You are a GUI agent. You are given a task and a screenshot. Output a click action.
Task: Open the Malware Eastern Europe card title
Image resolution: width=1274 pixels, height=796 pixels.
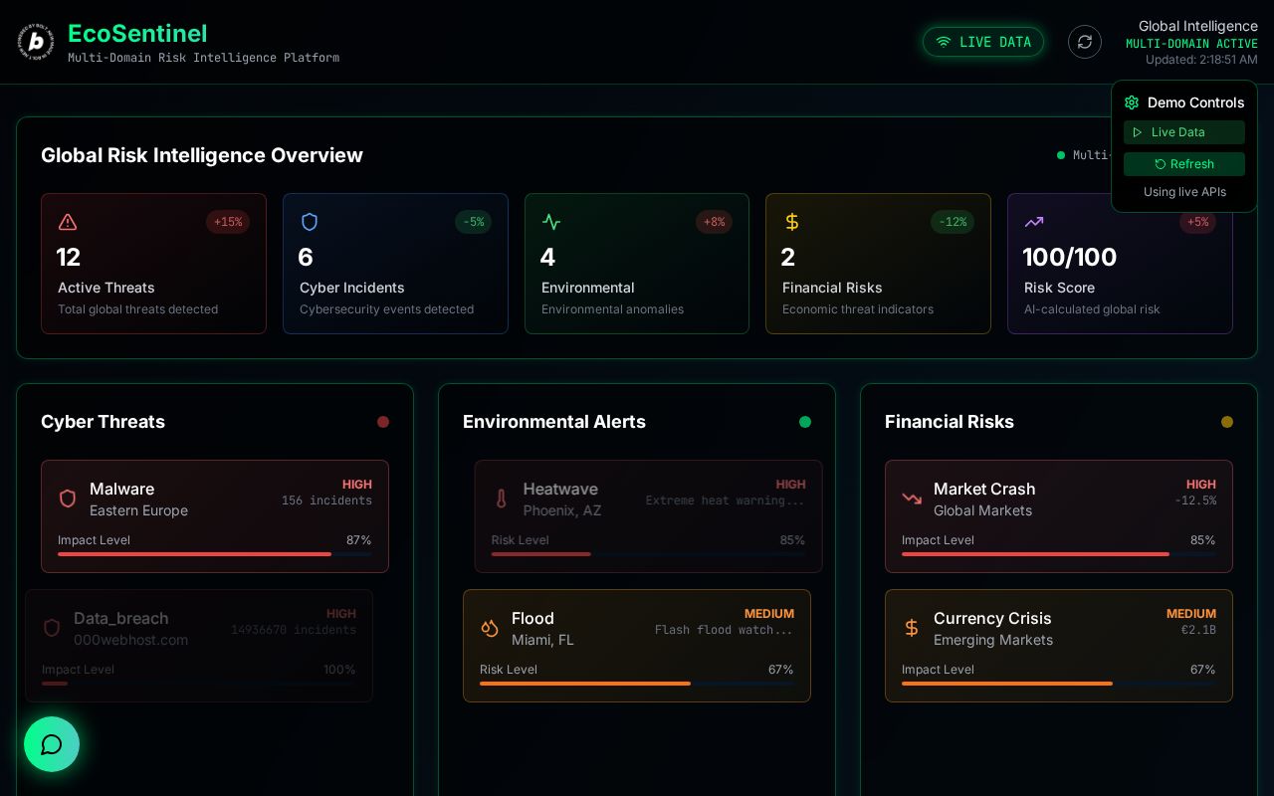(x=122, y=489)
